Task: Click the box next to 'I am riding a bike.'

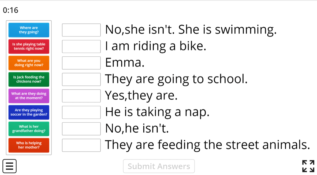Action: click(81, 46)
